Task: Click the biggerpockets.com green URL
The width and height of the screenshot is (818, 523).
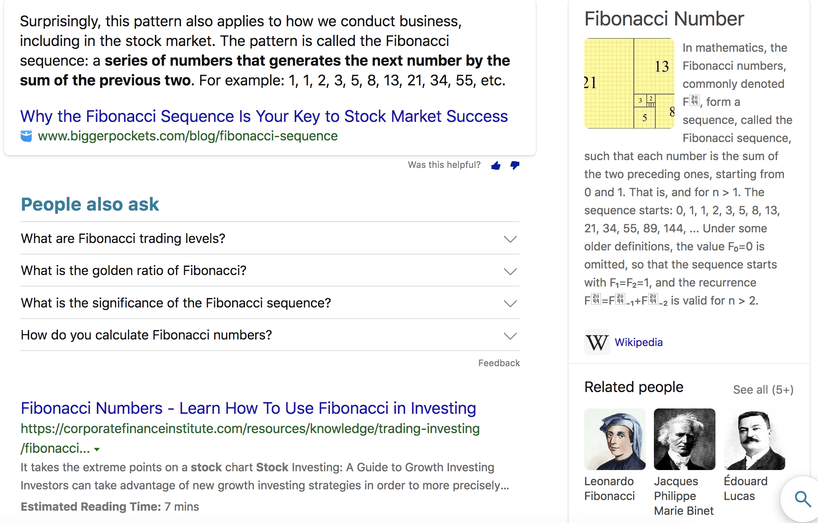Action: tap(187, 136)
